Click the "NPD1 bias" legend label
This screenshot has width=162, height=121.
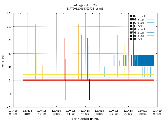[137, 36]
